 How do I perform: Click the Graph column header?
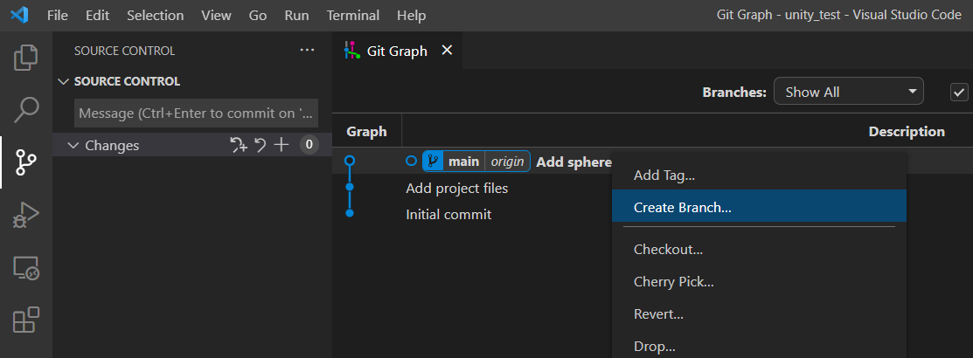coord(367,131)
